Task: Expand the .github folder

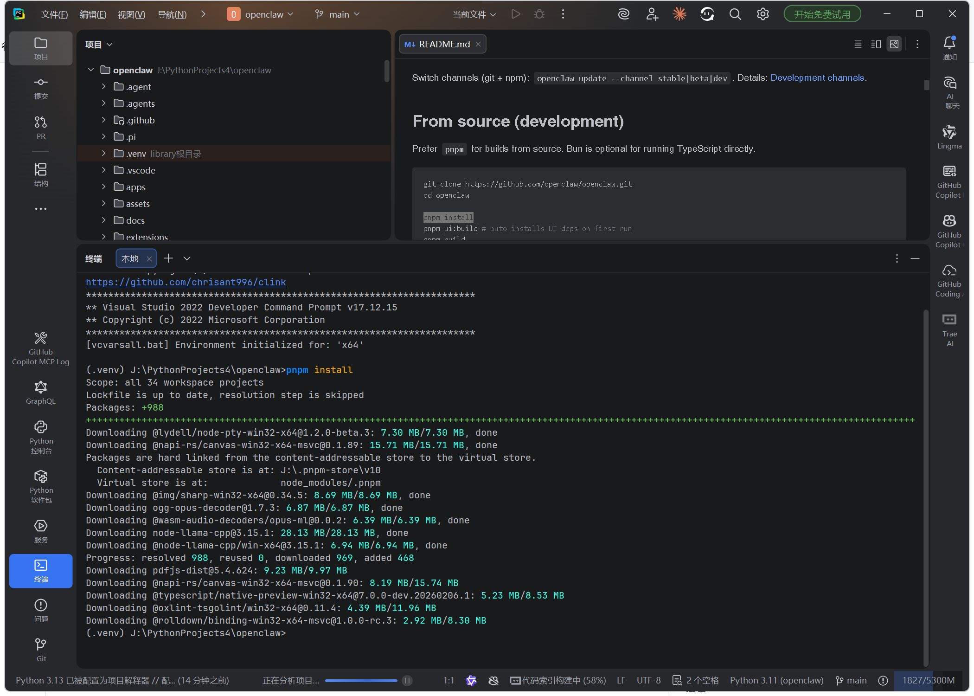Action: (x=103, y=120)
